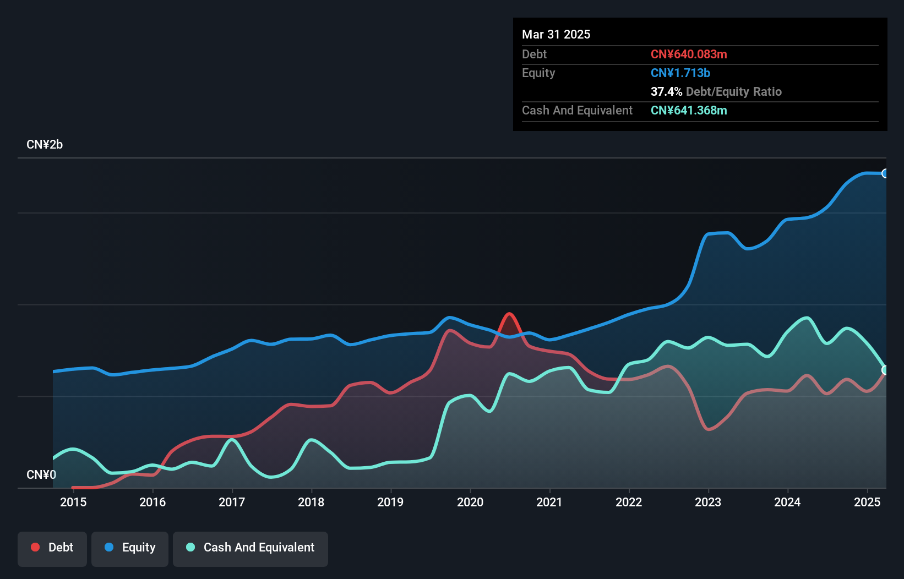
Task: Click the red debt peak in mid-2020
Action: (509, 314)
